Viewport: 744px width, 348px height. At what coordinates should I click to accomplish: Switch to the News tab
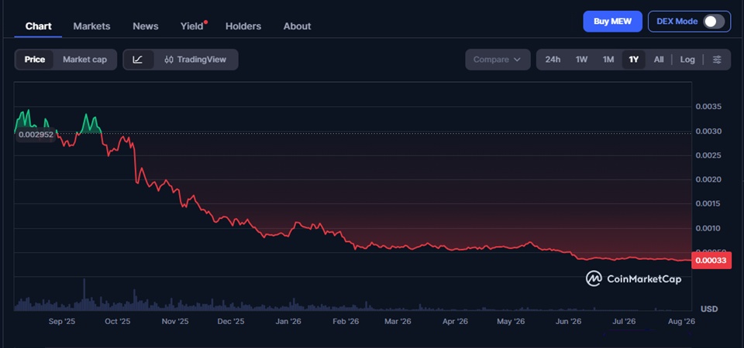[x=145, y=26]
